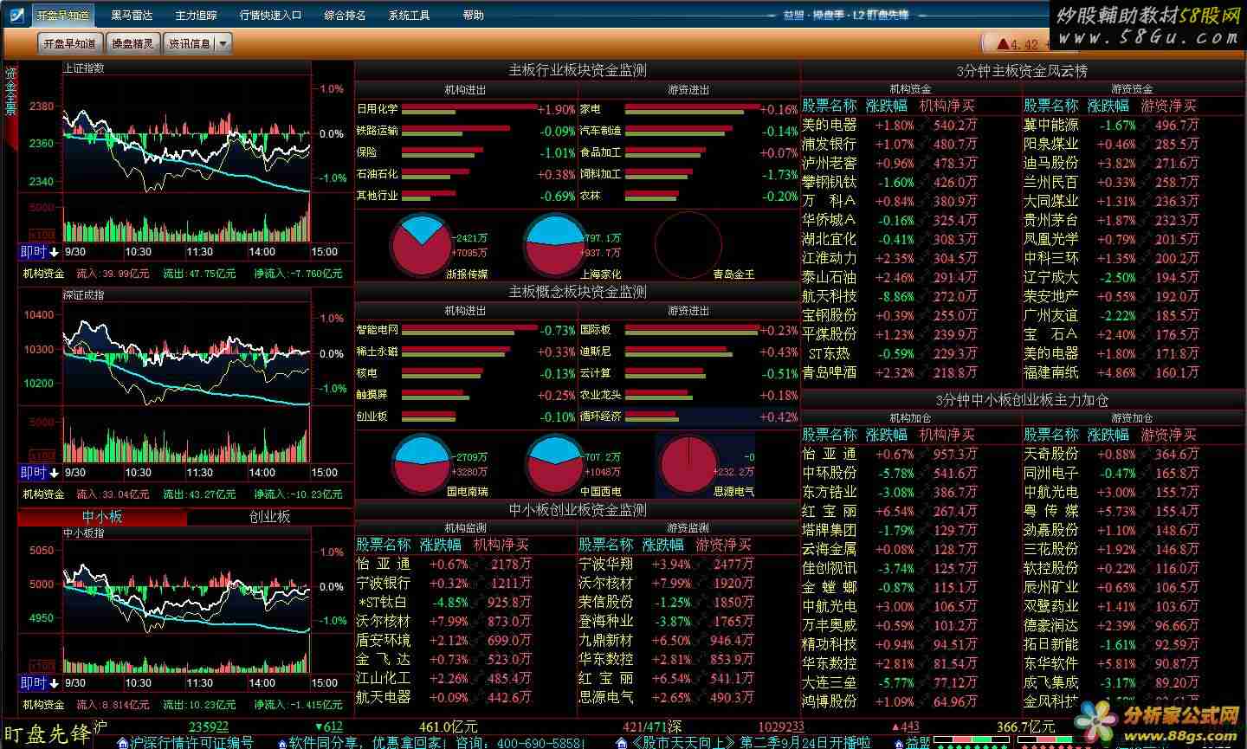Select 福建南纸 stock row
The height and width of the screenshot is (749, 1247).
click(x=1133, y=372)
